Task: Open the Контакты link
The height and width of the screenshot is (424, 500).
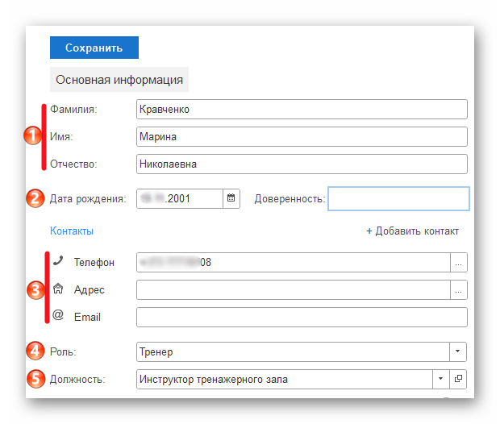Action: tap(72, 231)
